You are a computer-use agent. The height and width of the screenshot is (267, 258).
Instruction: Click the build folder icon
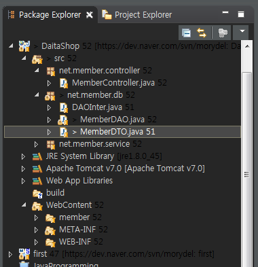click(37, 194)
